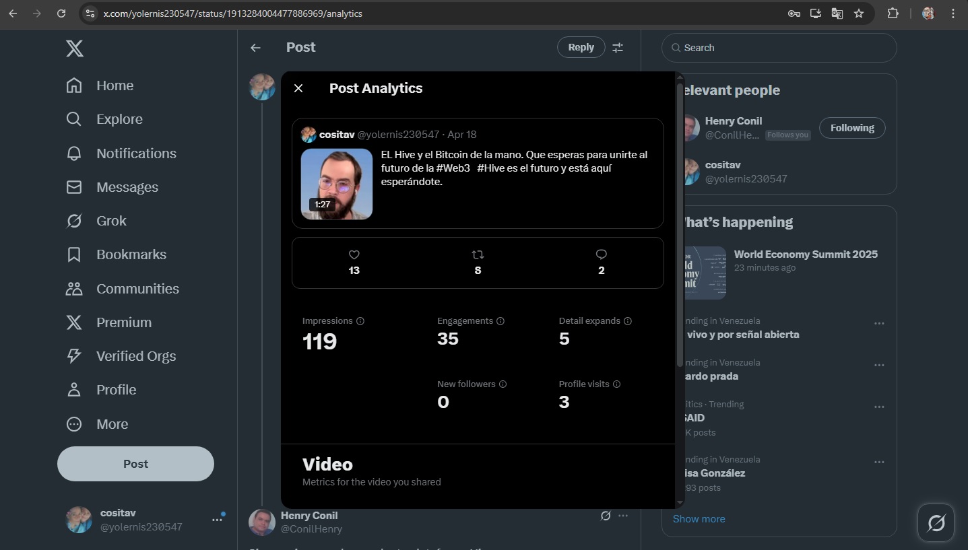
Task: Open Bookmarks from the sidebar
Action: click(x=116, y=254)
